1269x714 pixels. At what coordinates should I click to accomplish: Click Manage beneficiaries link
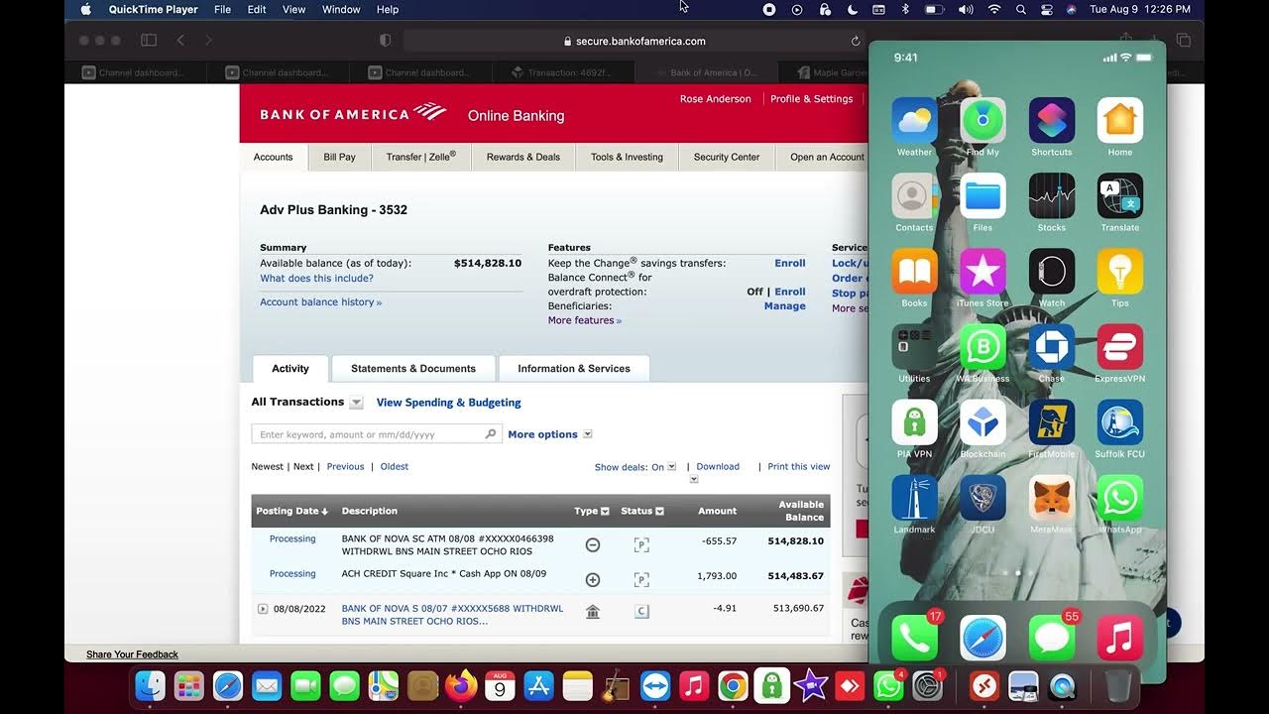(785, 306)
